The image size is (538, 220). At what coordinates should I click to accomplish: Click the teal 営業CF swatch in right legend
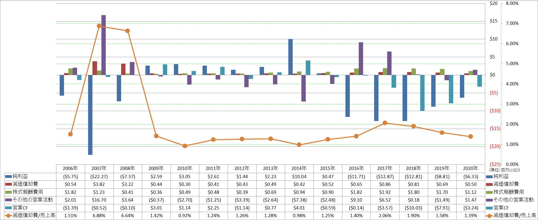click(489, 208)
